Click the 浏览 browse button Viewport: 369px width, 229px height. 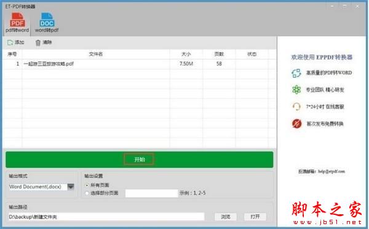(x=226, y=217)
